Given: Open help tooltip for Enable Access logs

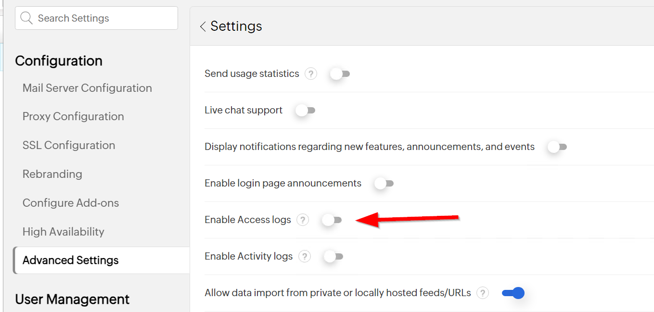Looking at the screenshot, I should point(302,220).
